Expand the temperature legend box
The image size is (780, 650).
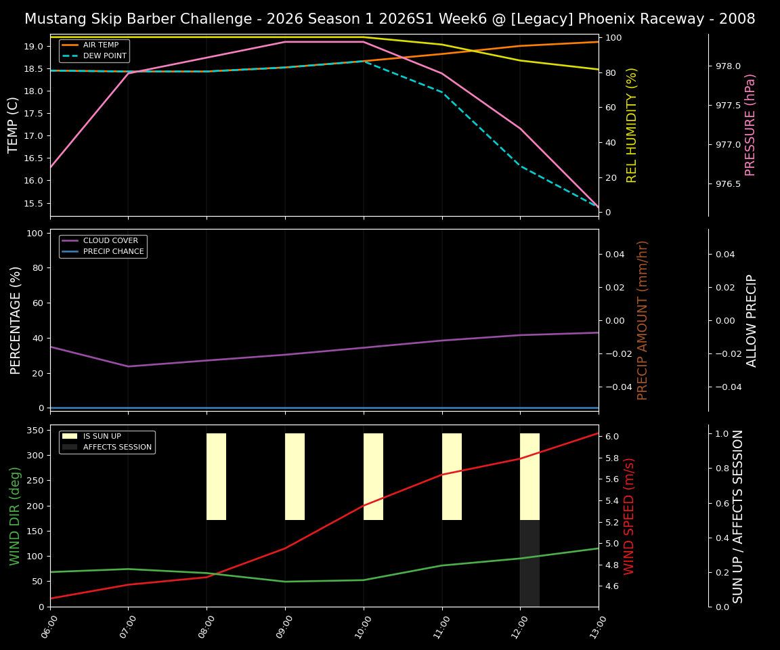[93, 50]
